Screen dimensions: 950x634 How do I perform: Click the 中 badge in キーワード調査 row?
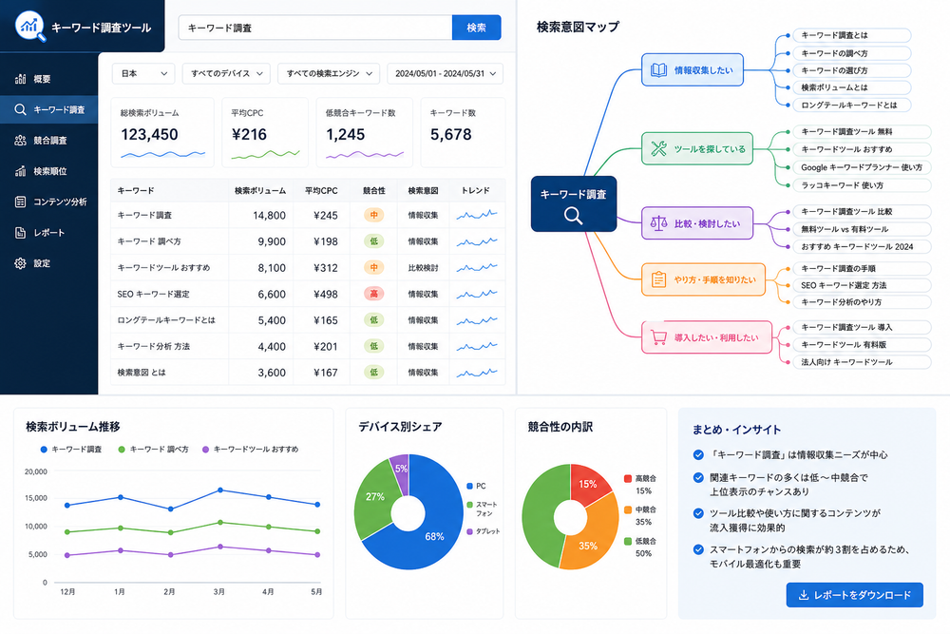coord(373,215)
